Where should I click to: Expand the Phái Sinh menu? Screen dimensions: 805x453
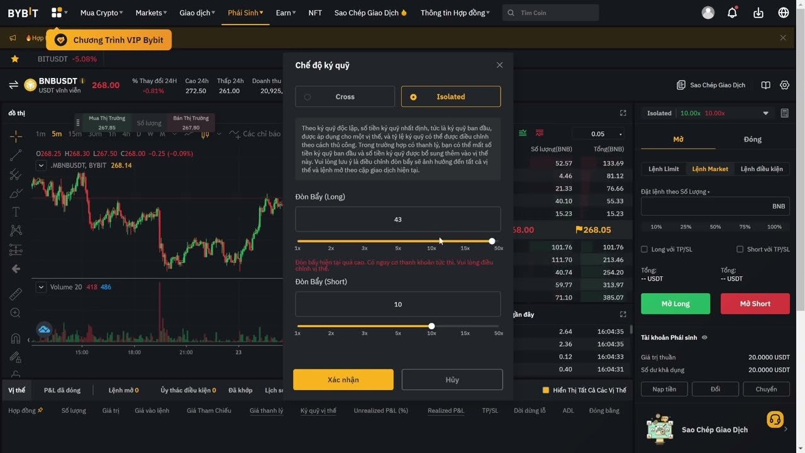coord(245,13)
